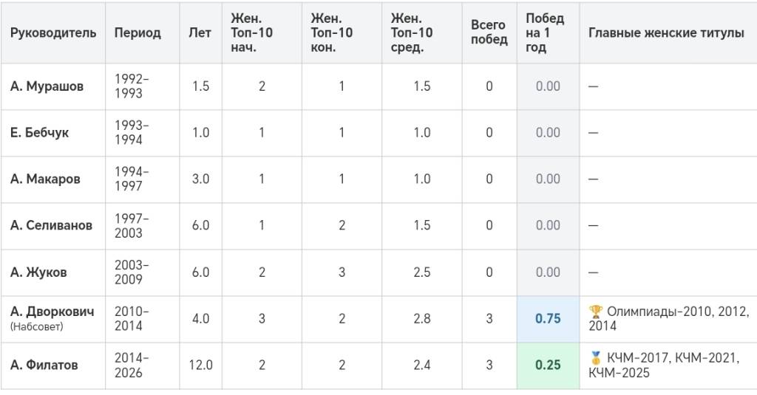Click the Жен. Топ-10 сред. header

tap(412, 32)
